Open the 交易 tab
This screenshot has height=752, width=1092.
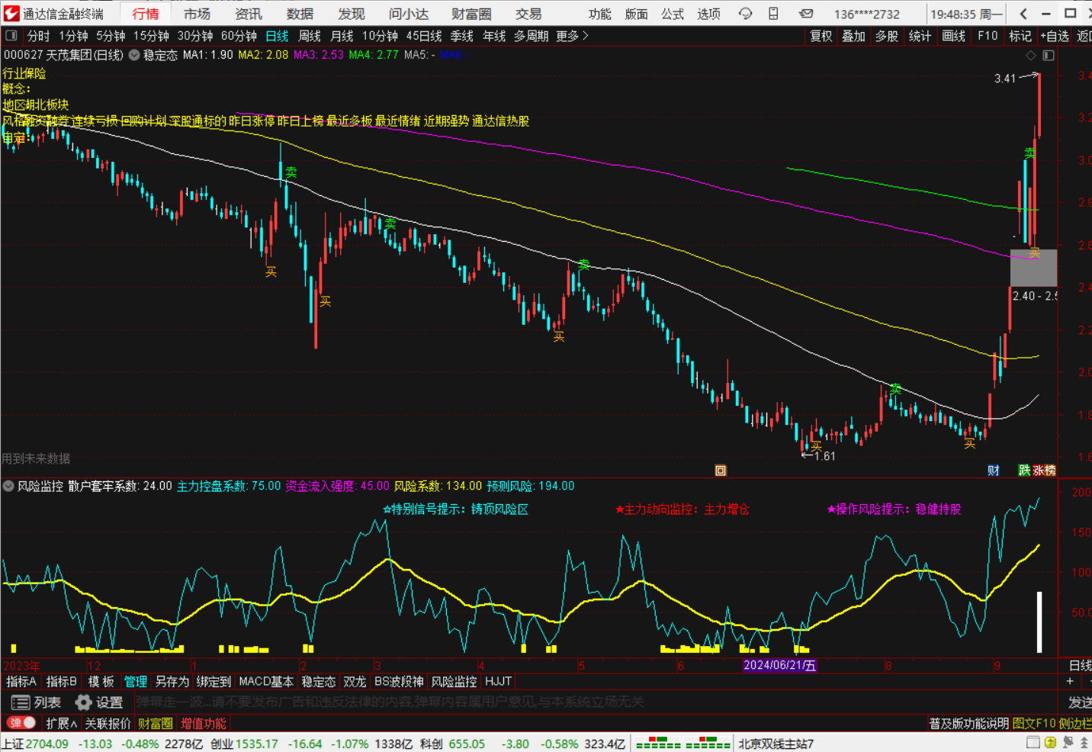click(x=528, y=14)
